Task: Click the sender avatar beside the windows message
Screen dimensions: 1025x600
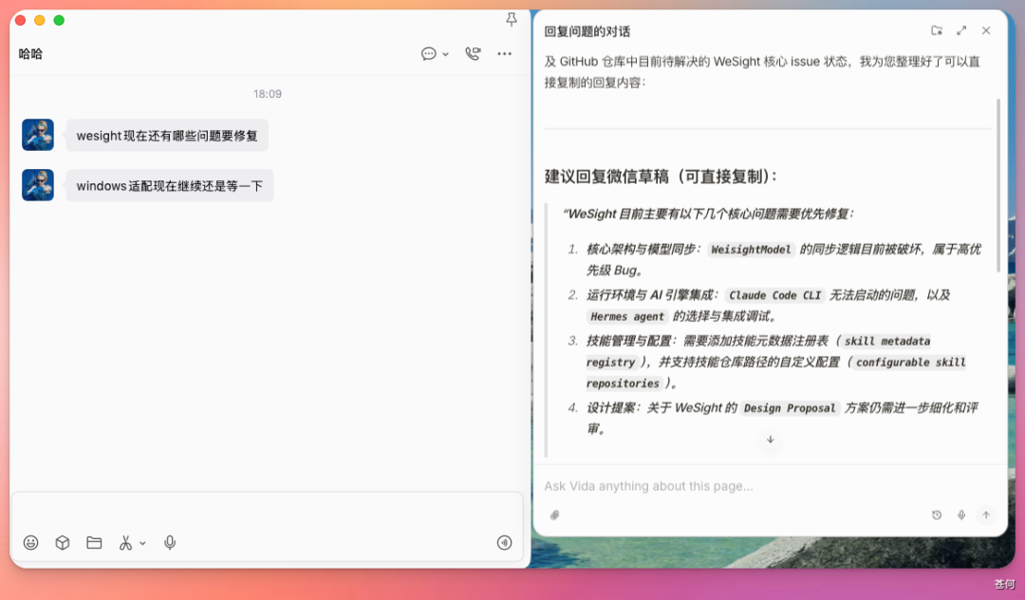Action: tap(38, 185)
